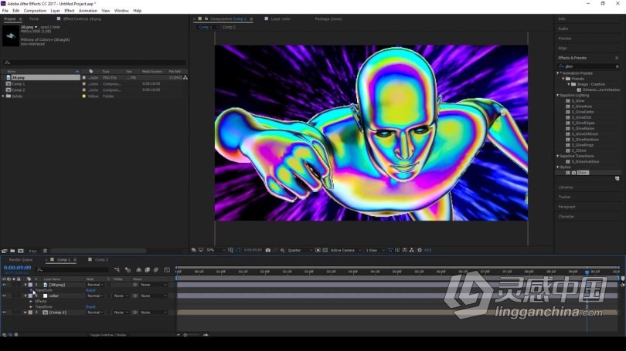
Task: Open the grid and guide options icon
Action: pos(231,250)
